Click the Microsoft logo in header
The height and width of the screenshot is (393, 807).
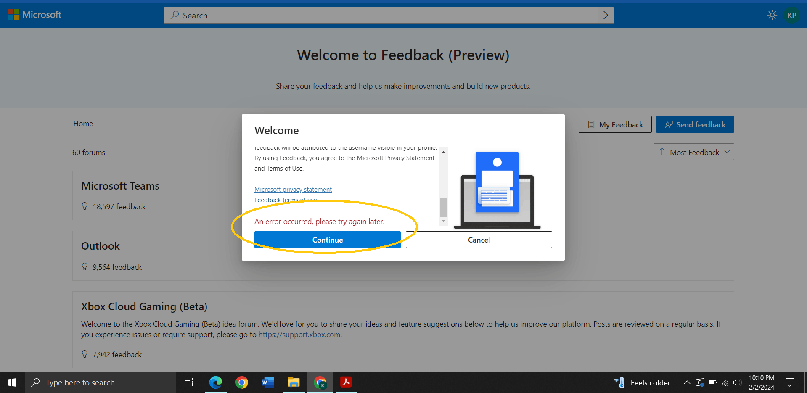35,15
